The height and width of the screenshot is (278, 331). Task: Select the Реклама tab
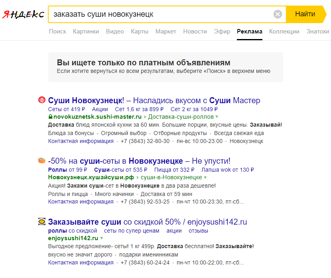[250, 31]
